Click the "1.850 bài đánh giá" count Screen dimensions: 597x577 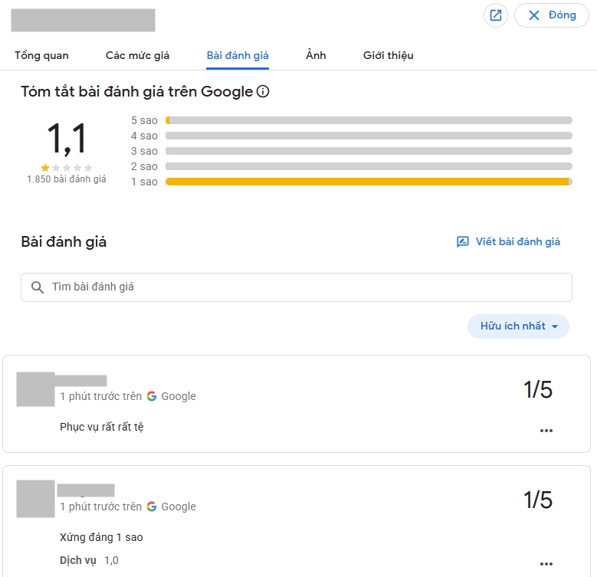point(67,179)
